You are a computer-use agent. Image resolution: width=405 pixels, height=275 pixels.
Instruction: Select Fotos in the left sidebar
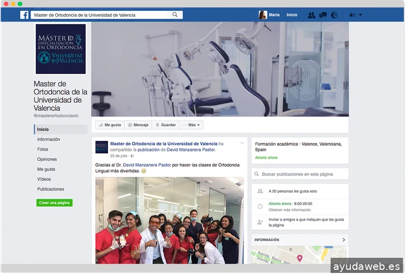[43, 149]
